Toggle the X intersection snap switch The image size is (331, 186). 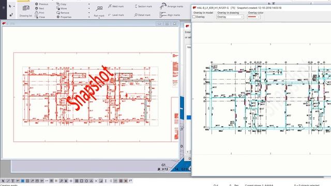coord(96,181)
